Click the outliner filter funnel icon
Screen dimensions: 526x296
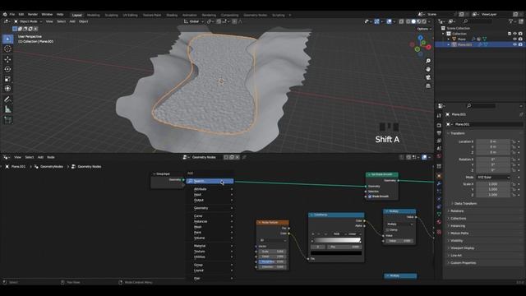point(510,21)
